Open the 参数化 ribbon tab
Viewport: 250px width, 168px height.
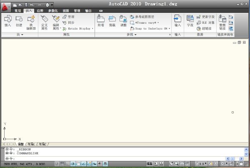[53, 11]
